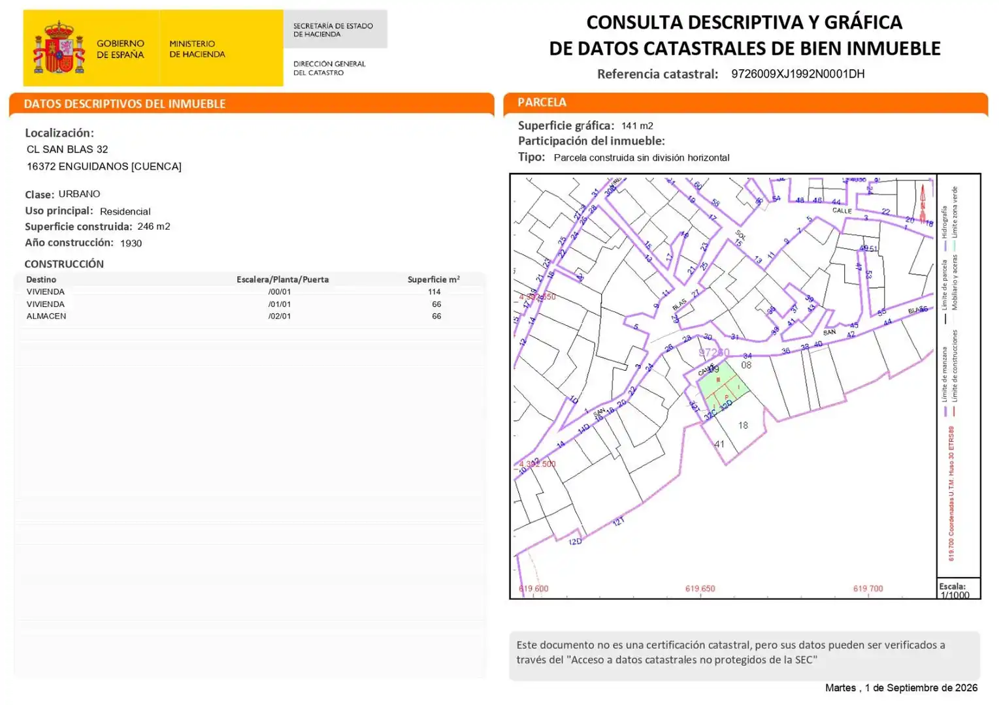The width and height of the screenshot is (999, 705).
Task: Click the Spanish coat of arms emblem
Action: click(59, 48)
